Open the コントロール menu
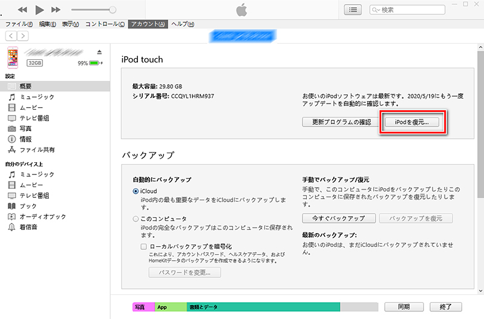Image resolution: width=484 pixels, height=319 pixels. pyautogui.click(x=105, y=24)
